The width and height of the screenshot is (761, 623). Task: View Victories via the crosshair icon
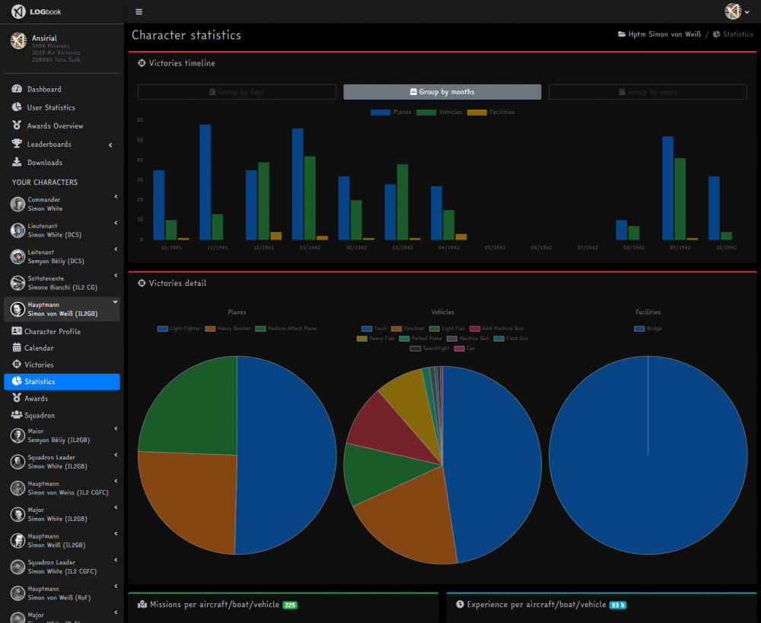coord(18,364)
